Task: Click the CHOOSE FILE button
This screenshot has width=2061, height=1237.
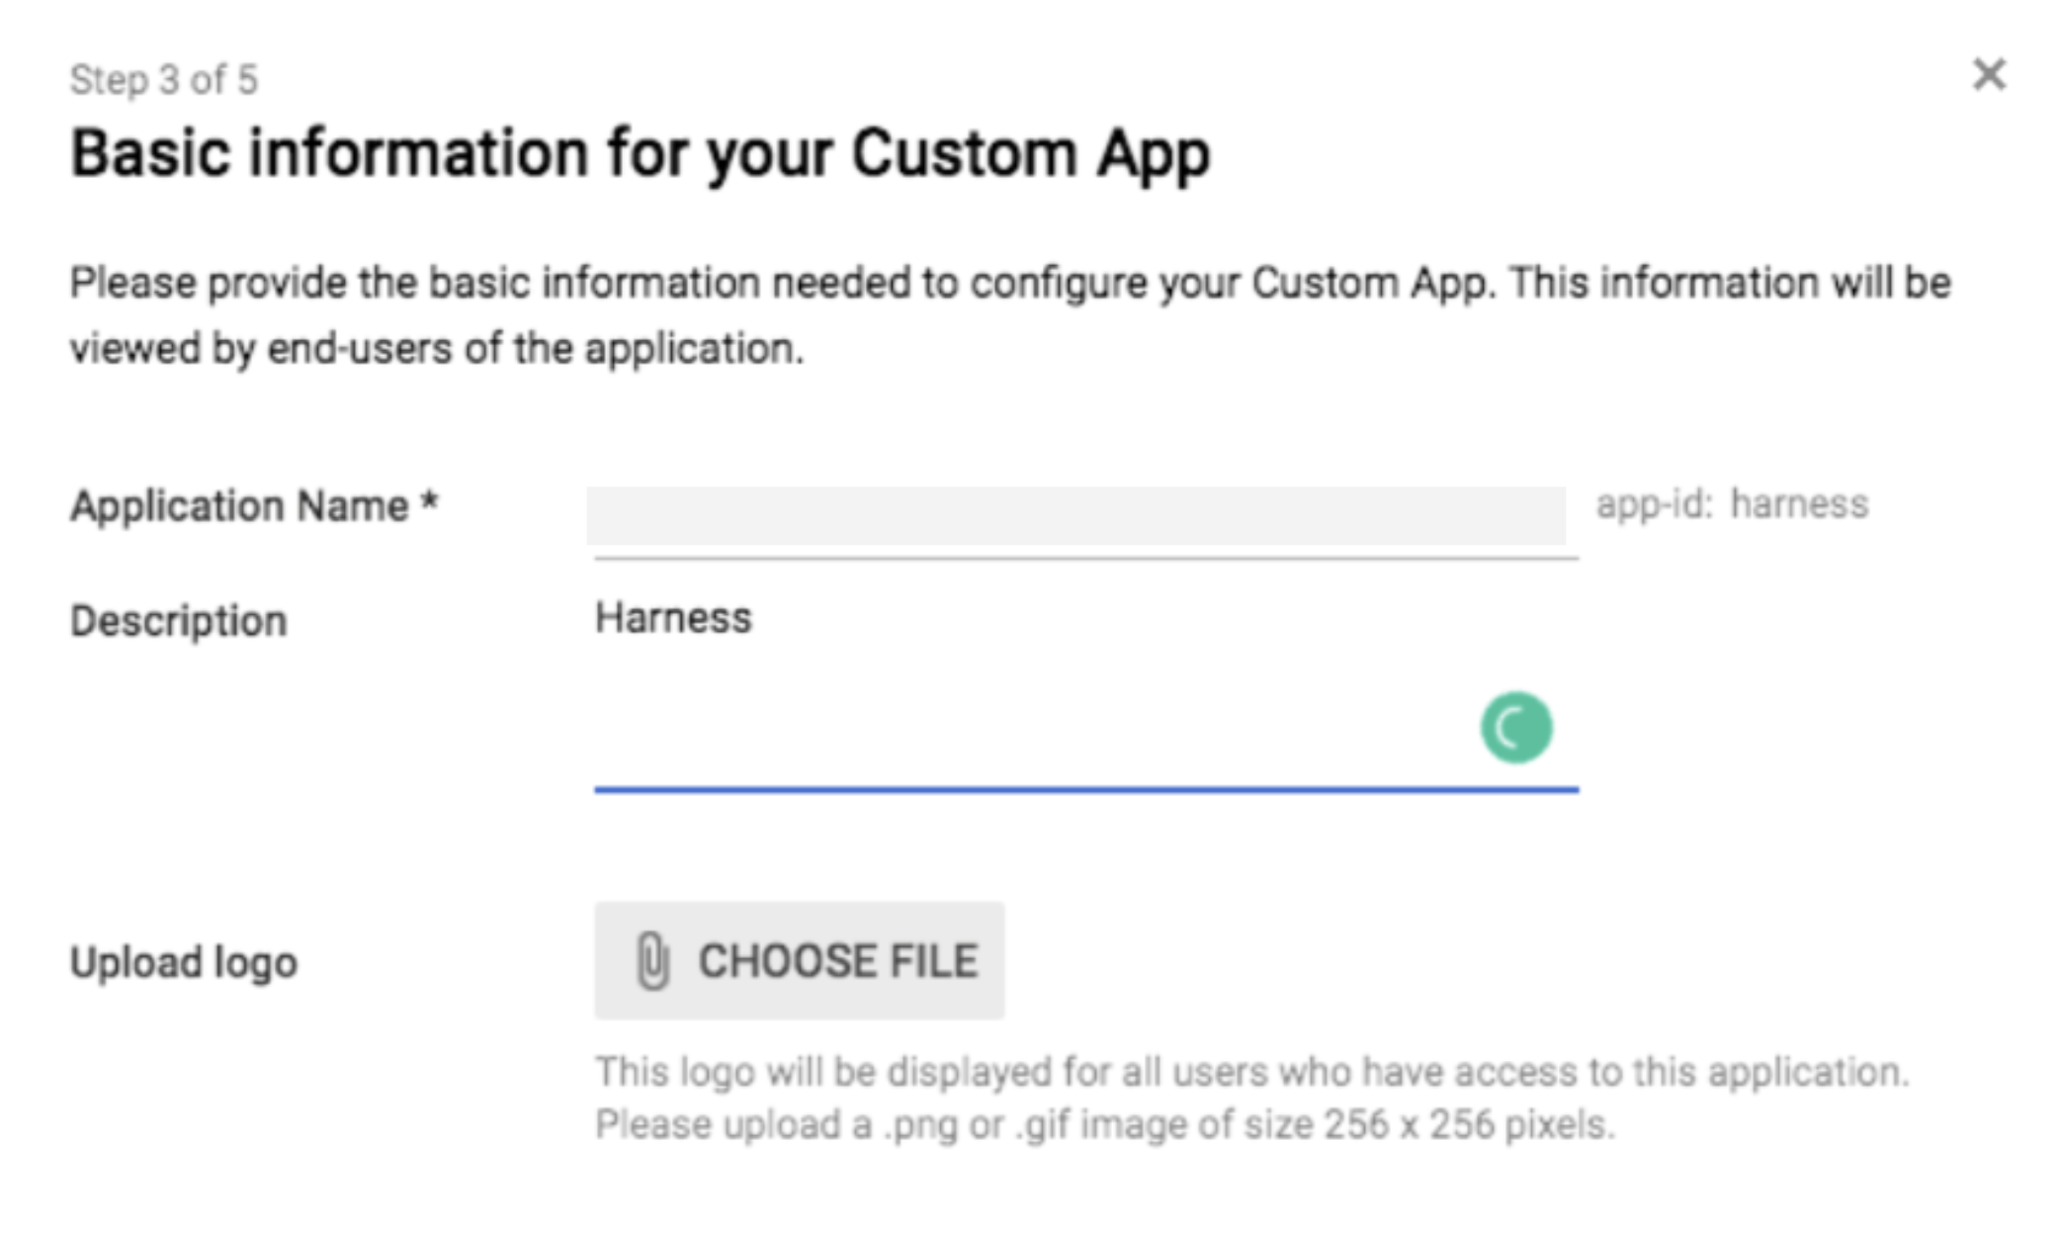Action: pos(800,960)
